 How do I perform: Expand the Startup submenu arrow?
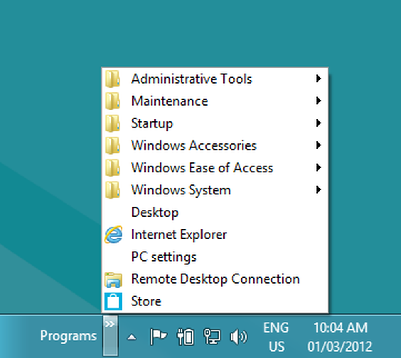tap(318, 123)
